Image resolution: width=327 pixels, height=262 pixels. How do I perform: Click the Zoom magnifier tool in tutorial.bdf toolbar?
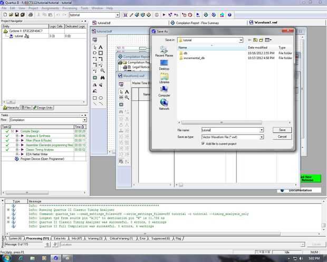(102, 71)
